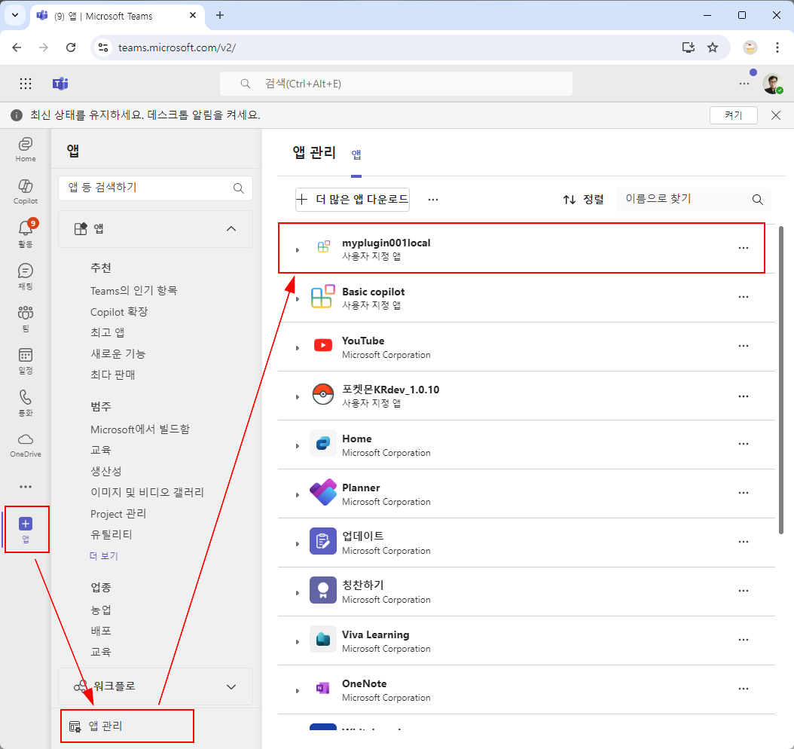The image size is (794, 749).
Task: Open Chrome tab search dropdown
Action: click(x=14, y=15)
